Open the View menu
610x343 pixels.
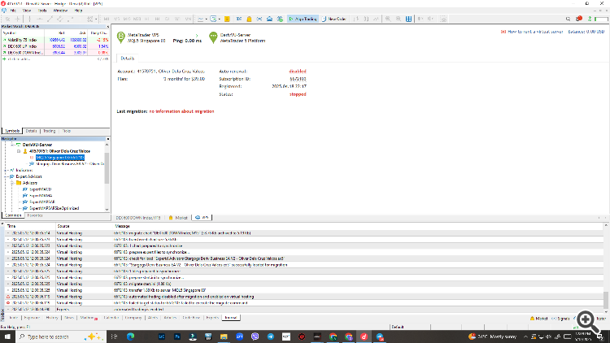pos(27,11)
